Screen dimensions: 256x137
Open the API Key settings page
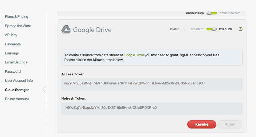11,35
